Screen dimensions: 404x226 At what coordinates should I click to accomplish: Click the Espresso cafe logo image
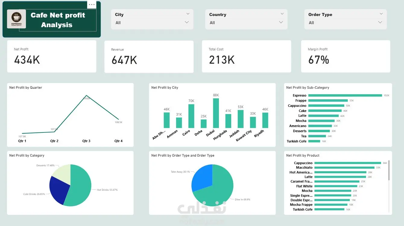pos(16,19)
